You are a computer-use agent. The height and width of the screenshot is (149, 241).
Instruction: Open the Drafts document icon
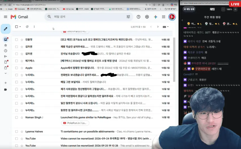tap(6, 62)
